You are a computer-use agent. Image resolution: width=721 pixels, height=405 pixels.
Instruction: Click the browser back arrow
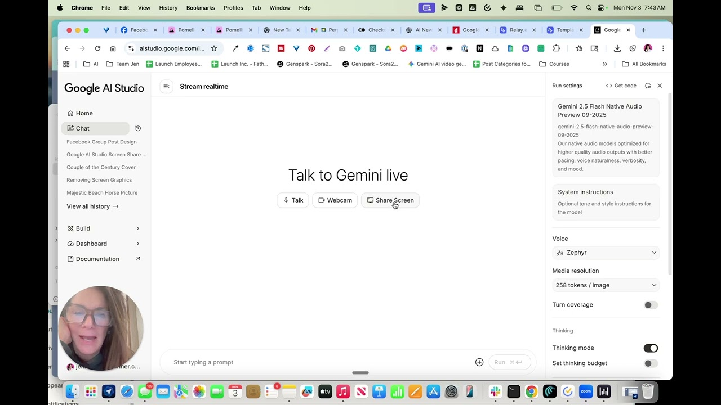pyautogui.click(x=67, y=48)
